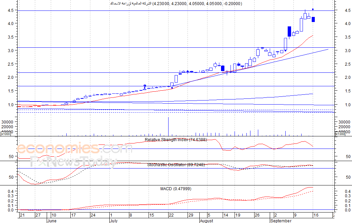Click the tallest volume spike bar near July 22
Screen dimensions: 352x223
click(168, 127)
